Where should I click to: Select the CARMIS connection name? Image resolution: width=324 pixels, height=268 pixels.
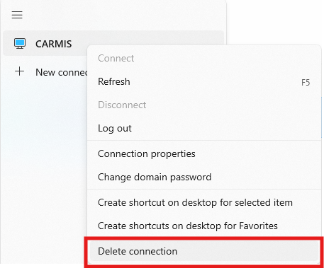(x=54, y=44)
